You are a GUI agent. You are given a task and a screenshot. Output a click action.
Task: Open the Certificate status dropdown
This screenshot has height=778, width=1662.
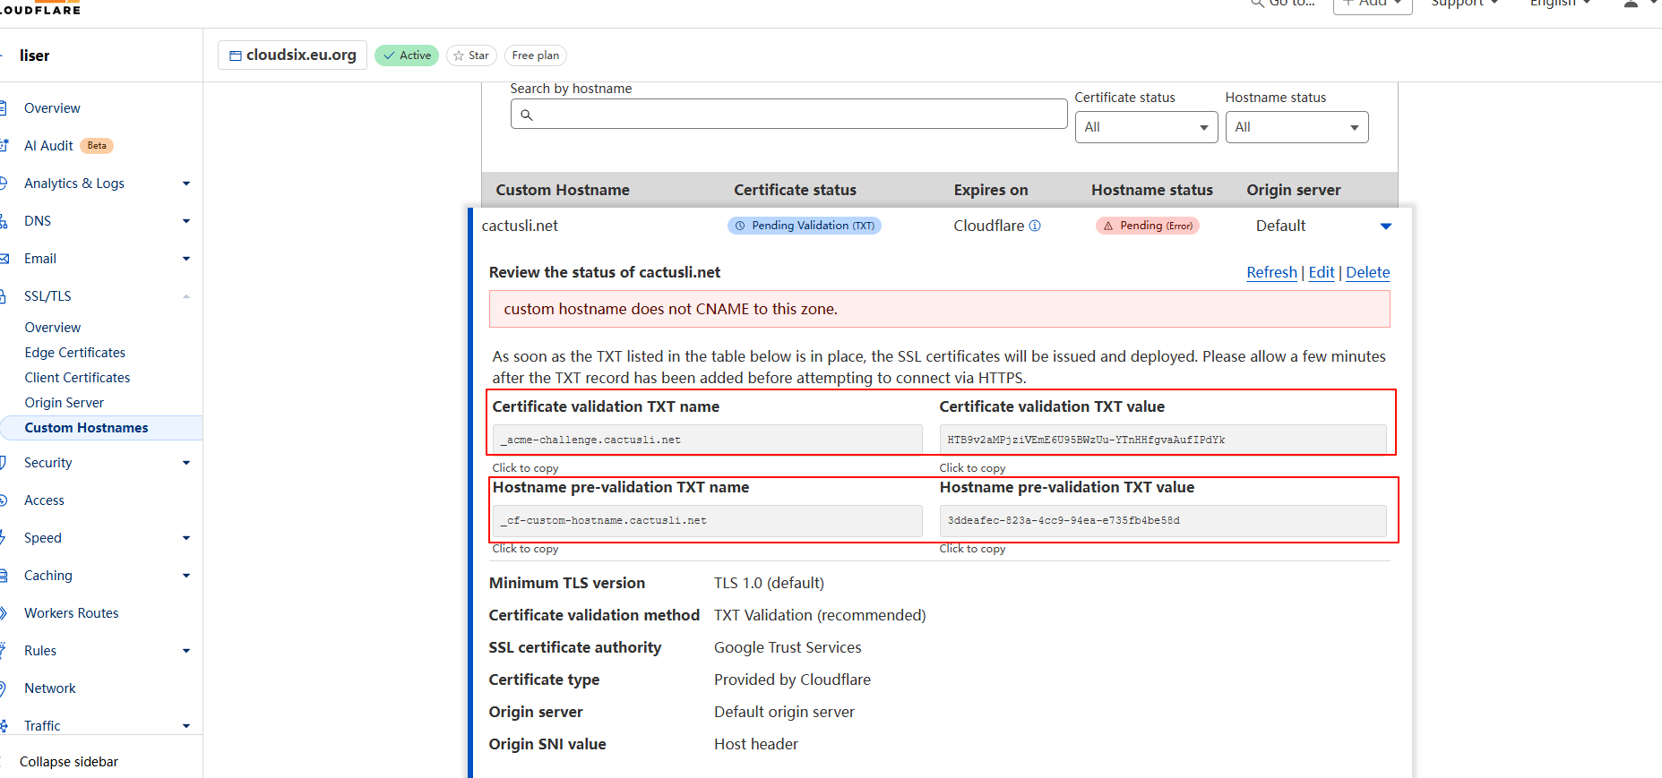coord(1146,127)
